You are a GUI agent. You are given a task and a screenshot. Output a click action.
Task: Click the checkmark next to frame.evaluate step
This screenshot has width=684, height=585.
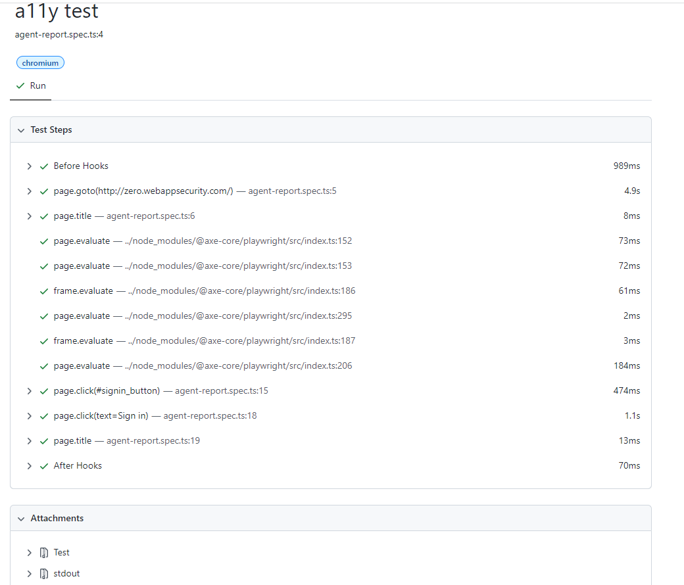click(44, 291)
